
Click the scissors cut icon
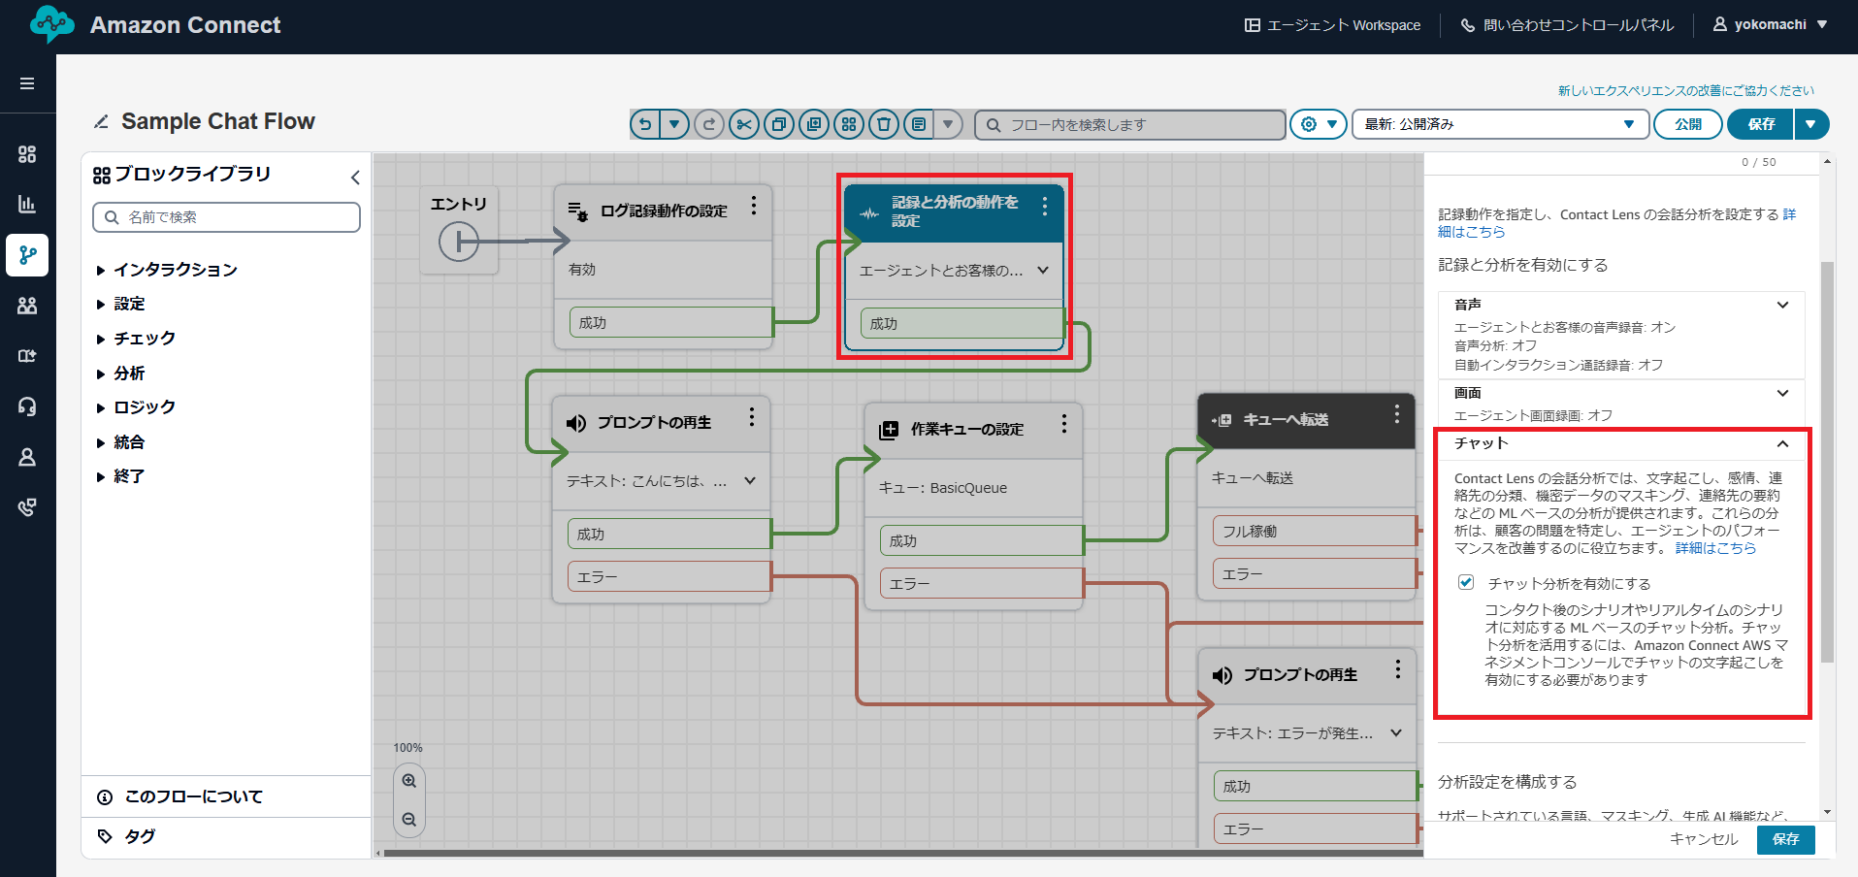tap(744, 124)
